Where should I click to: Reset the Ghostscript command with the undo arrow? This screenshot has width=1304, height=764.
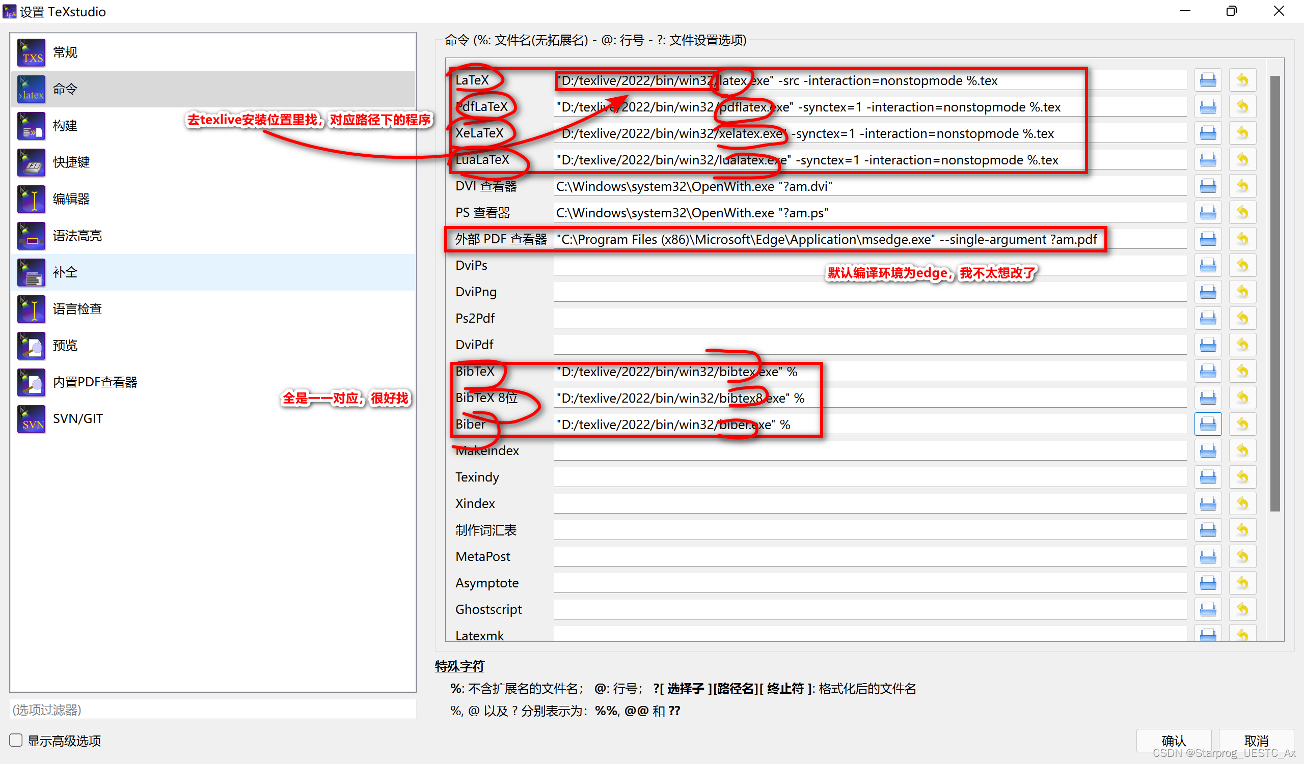(x=1242, y=609)
